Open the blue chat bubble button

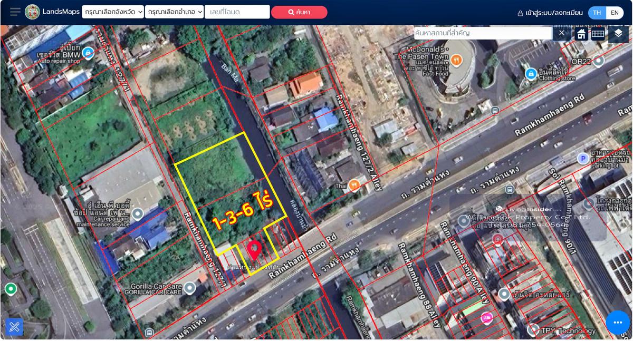coord(617,323)
